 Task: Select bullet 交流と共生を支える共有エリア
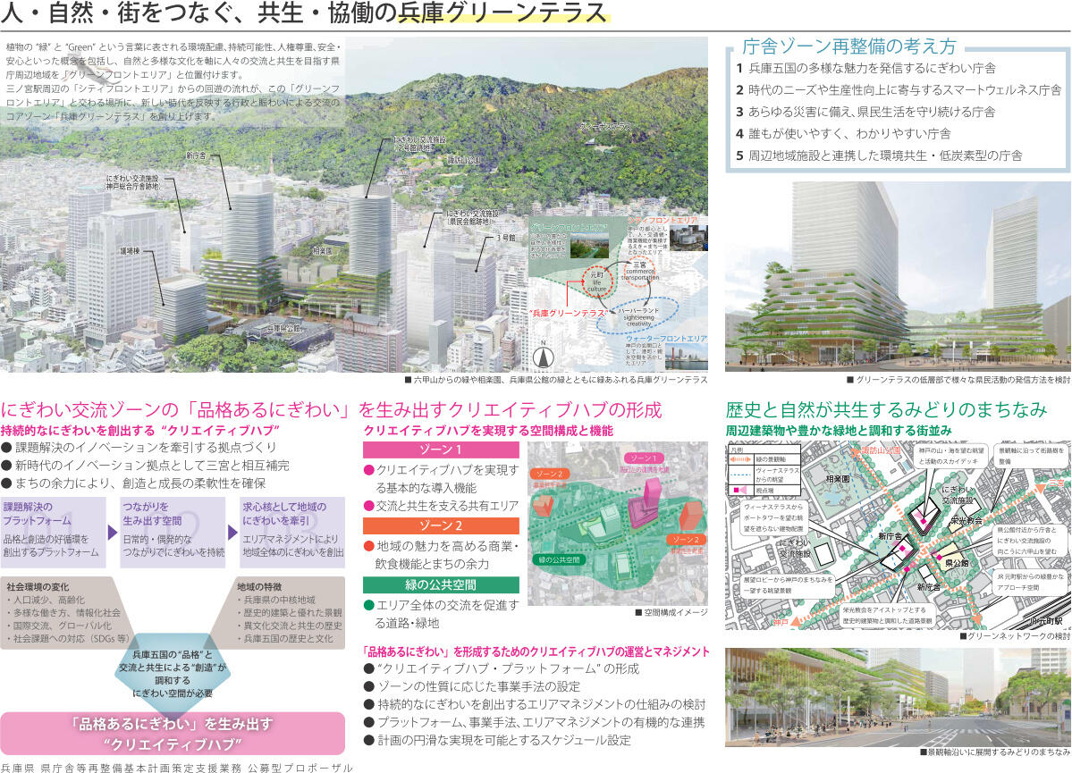(x=441, y=506)
